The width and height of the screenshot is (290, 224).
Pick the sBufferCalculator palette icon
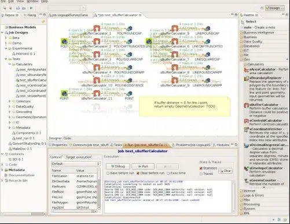tap(246, 105)
